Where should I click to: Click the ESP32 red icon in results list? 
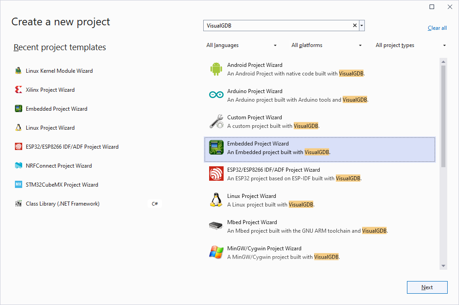[x=216, y=174]
